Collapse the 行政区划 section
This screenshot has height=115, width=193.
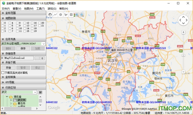point(23,88)
